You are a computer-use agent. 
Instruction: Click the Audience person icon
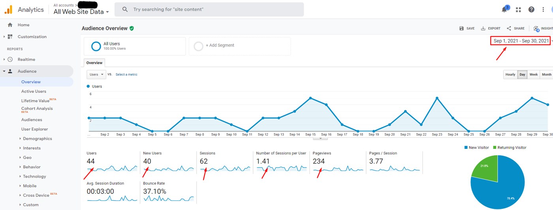click(x=10, y=71)
